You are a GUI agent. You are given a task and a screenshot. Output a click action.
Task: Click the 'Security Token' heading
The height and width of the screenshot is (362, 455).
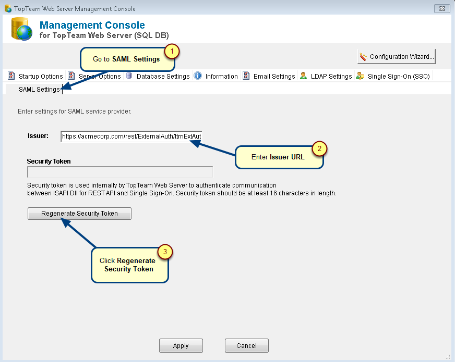49,161
